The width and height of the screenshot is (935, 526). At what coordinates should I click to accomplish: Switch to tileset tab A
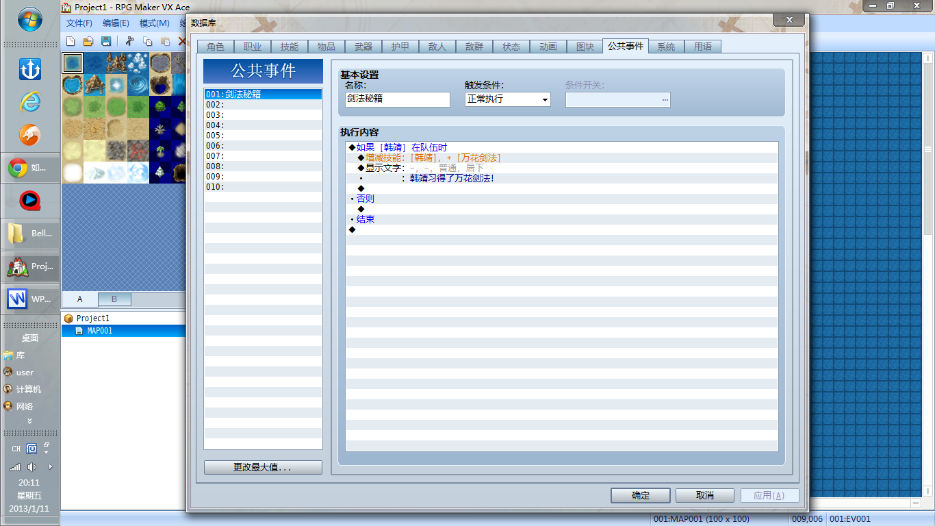coord(80,299)
